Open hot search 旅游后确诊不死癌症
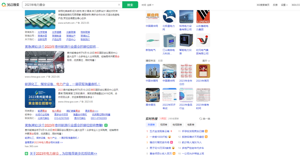 click(x=193, y=137)
